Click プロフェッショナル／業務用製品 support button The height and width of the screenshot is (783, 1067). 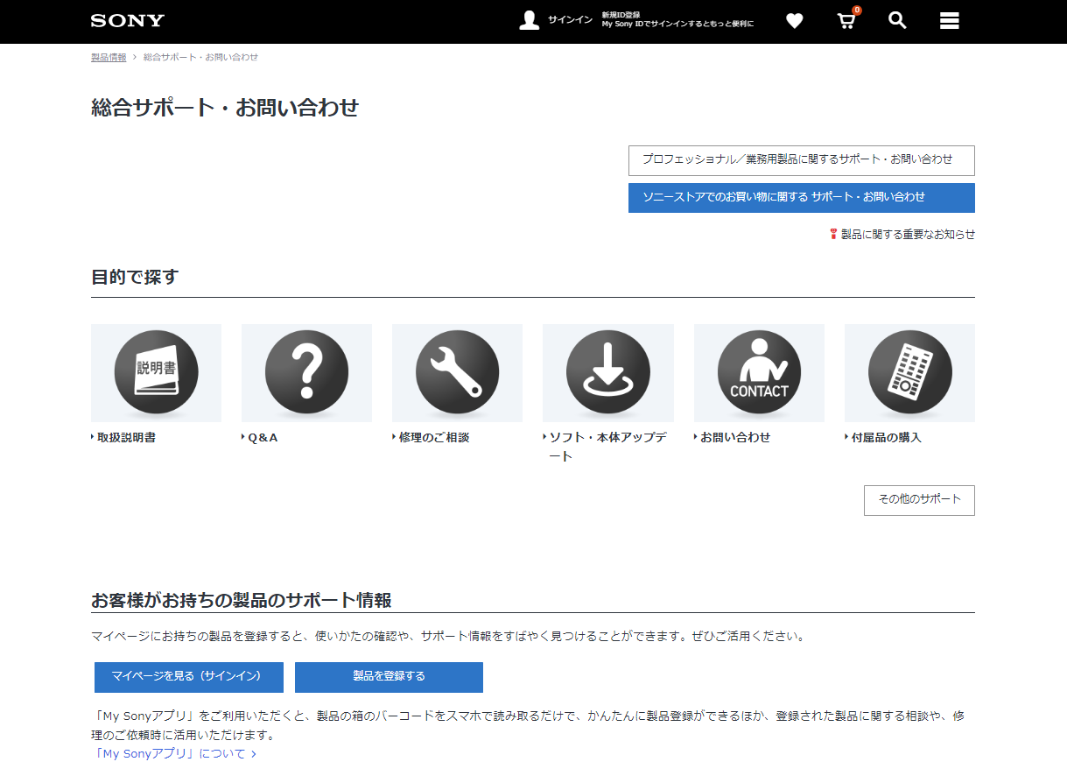(x=801, y=160)
